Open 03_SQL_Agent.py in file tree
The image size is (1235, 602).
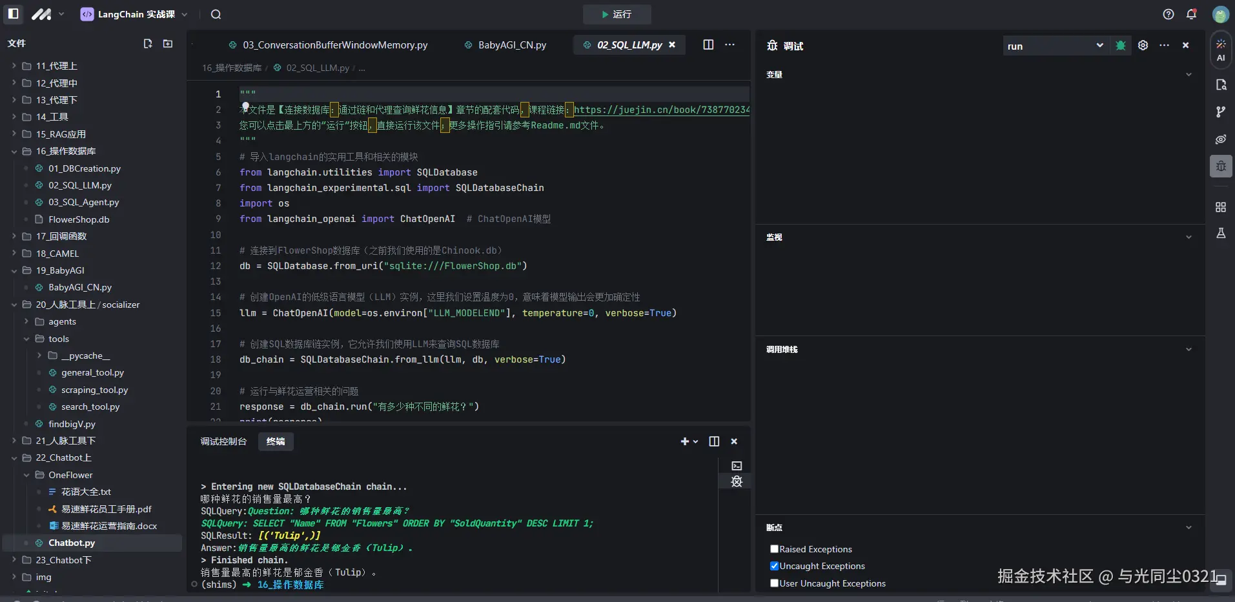[x=83, y=202]
